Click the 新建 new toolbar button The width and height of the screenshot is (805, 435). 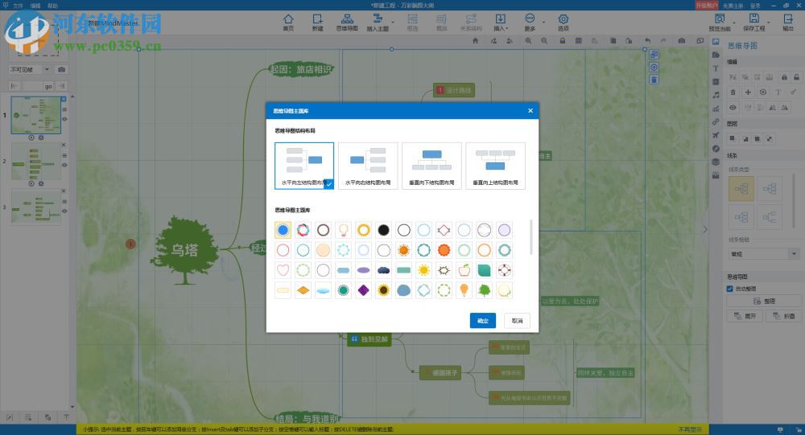(317, 22)
